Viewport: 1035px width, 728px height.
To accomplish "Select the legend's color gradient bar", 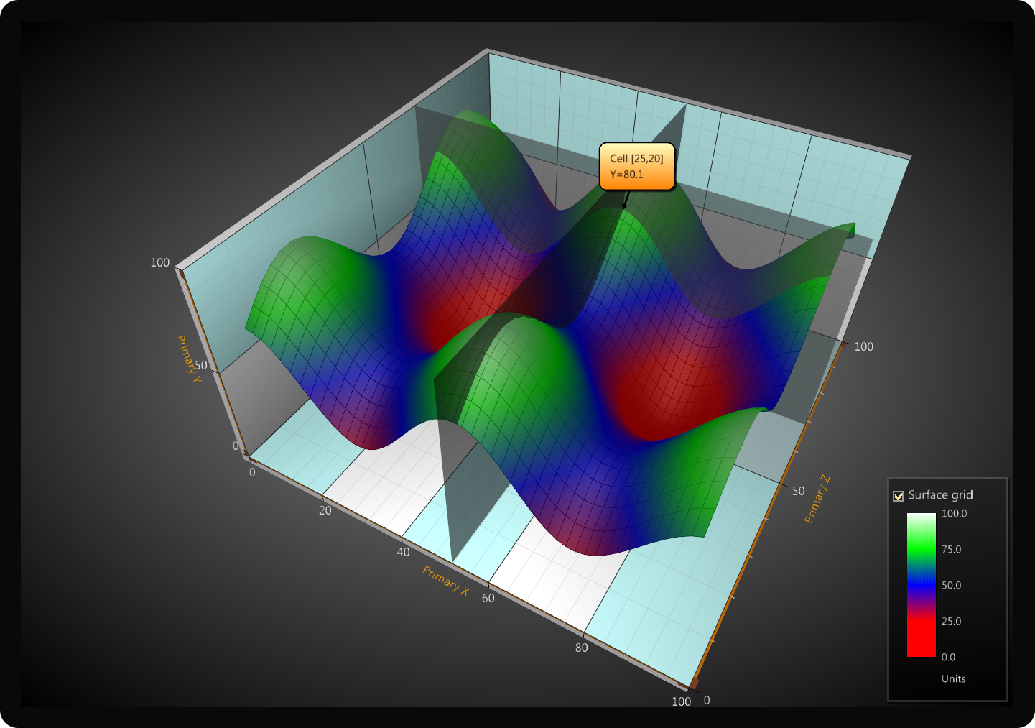I will [921, 584].
